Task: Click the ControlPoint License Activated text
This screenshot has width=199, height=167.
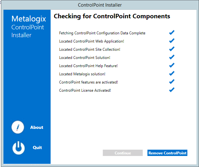Action: [85, 90]
